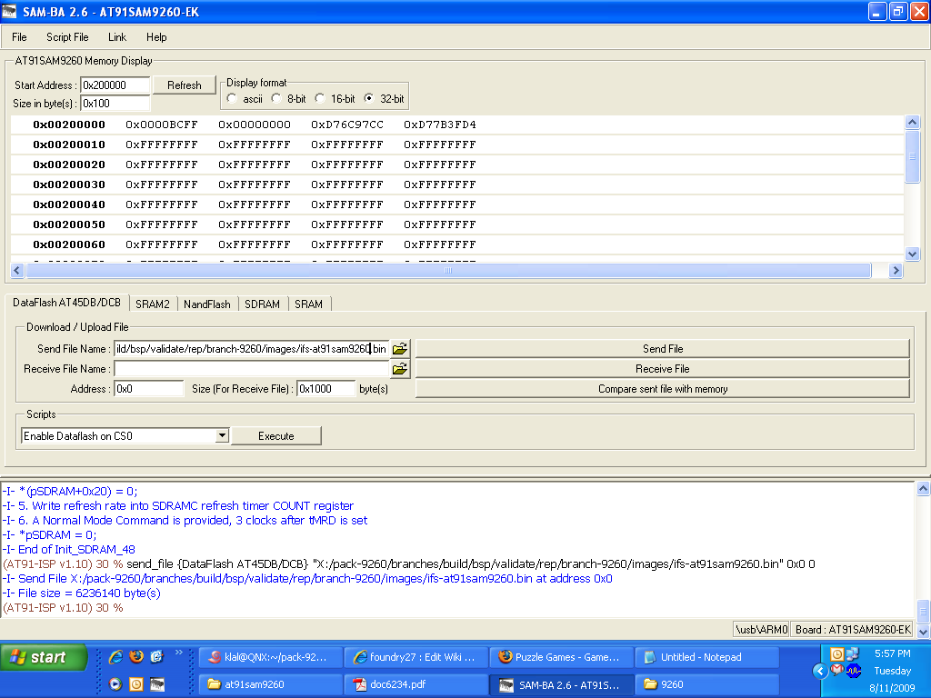The image size is (931, 698).
Task: Select the 8-bit display format
Action: coord(276,98)
